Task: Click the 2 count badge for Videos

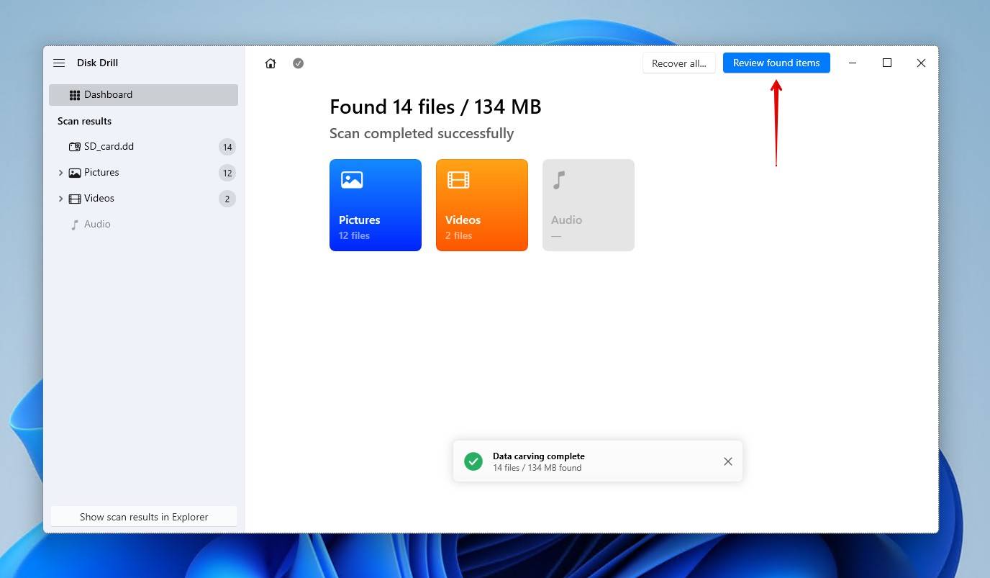Action: (227, 199)
